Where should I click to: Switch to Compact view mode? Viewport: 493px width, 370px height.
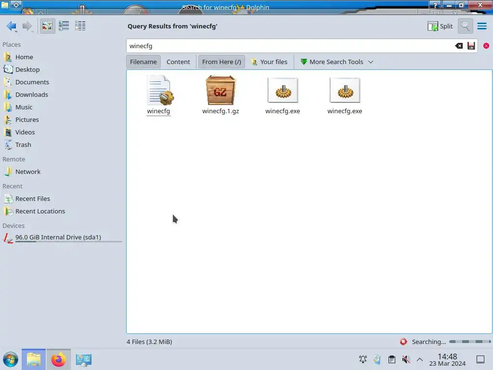tap(64, 26)
